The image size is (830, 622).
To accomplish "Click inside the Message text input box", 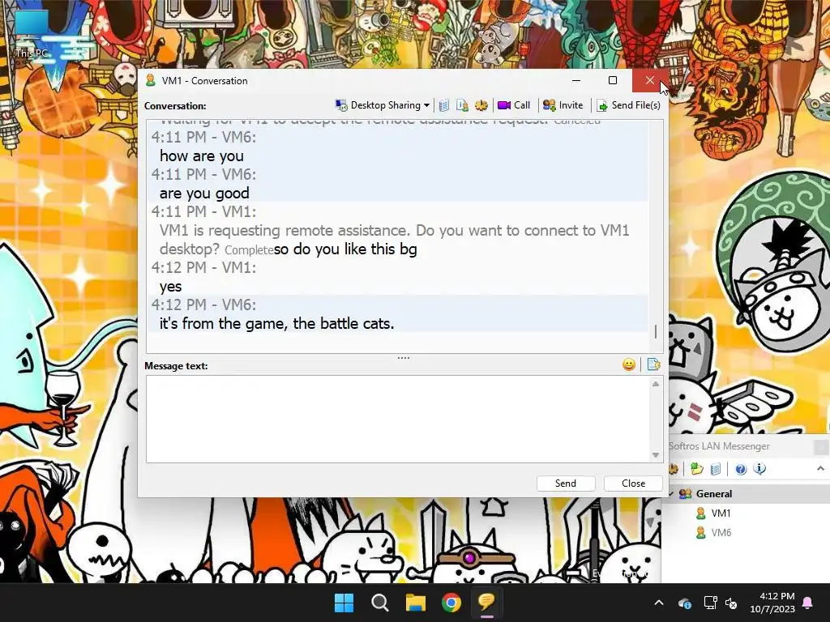I will pos(398,419).
